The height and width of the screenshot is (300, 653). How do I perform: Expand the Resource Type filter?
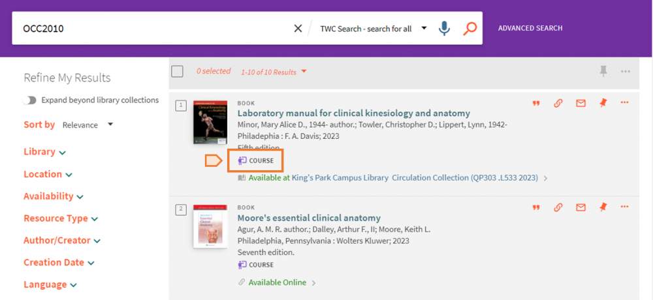tap(60, 218)
